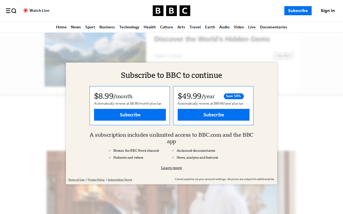Select Travel in the navigation

pyautogui.click(x=195, y=27)
